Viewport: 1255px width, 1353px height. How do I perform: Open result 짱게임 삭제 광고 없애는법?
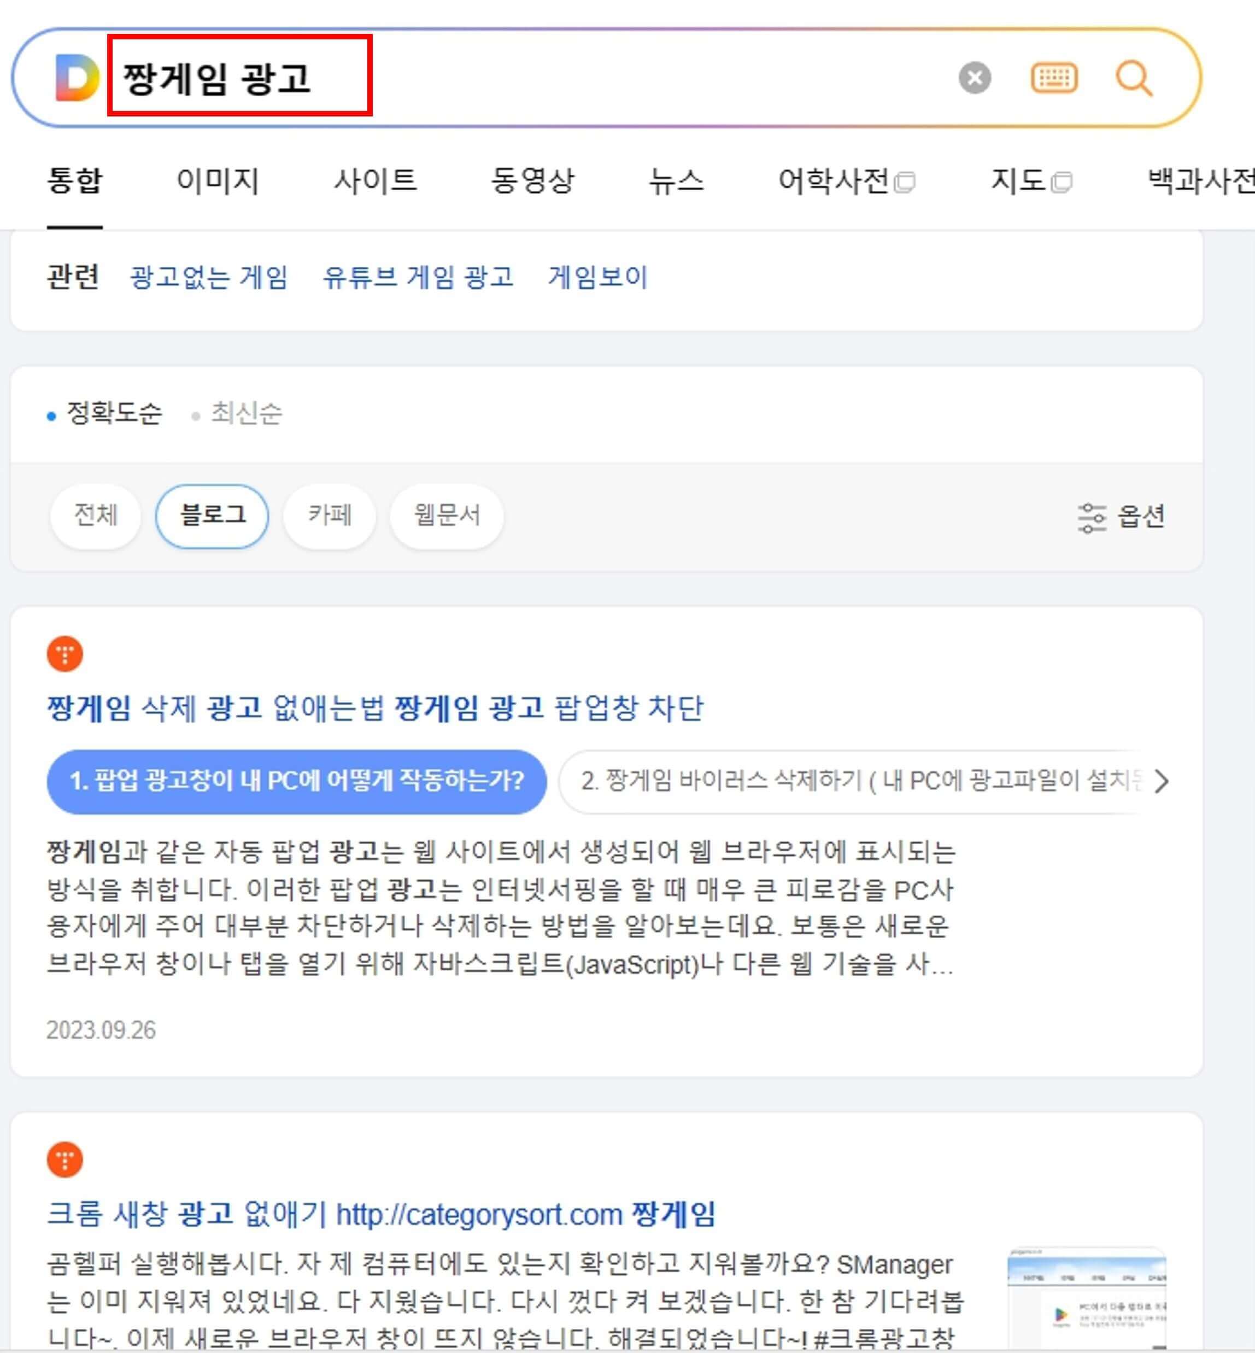(375, 708)
